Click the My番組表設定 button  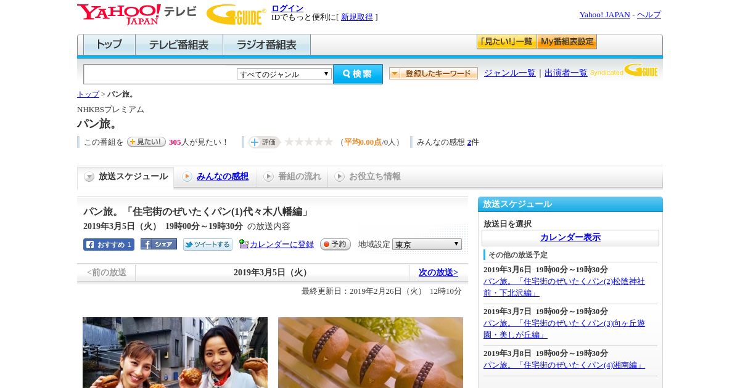567,42
